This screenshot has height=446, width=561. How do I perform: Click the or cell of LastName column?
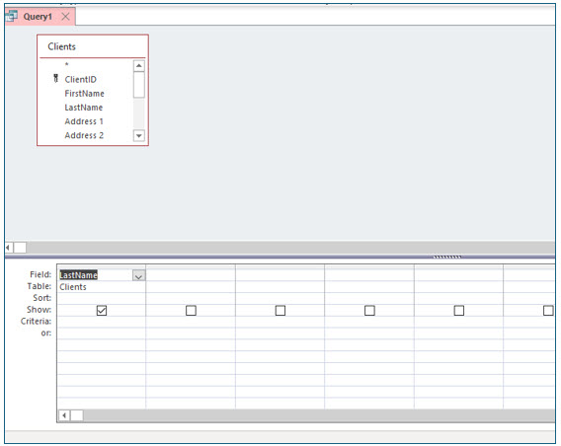102,334
